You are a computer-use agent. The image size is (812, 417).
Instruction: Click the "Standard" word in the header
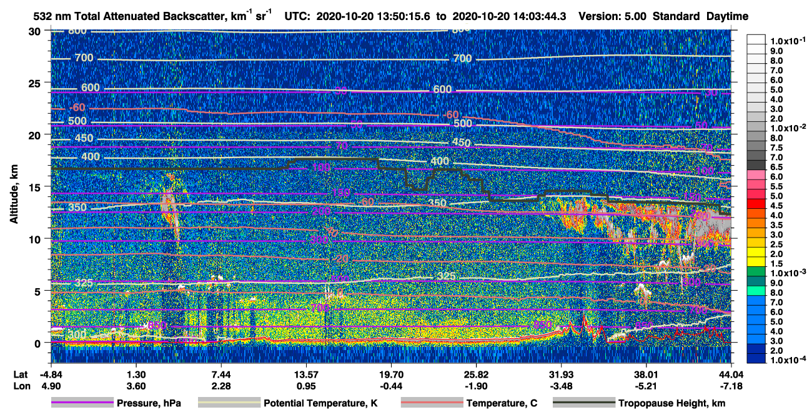click(677, 16)
